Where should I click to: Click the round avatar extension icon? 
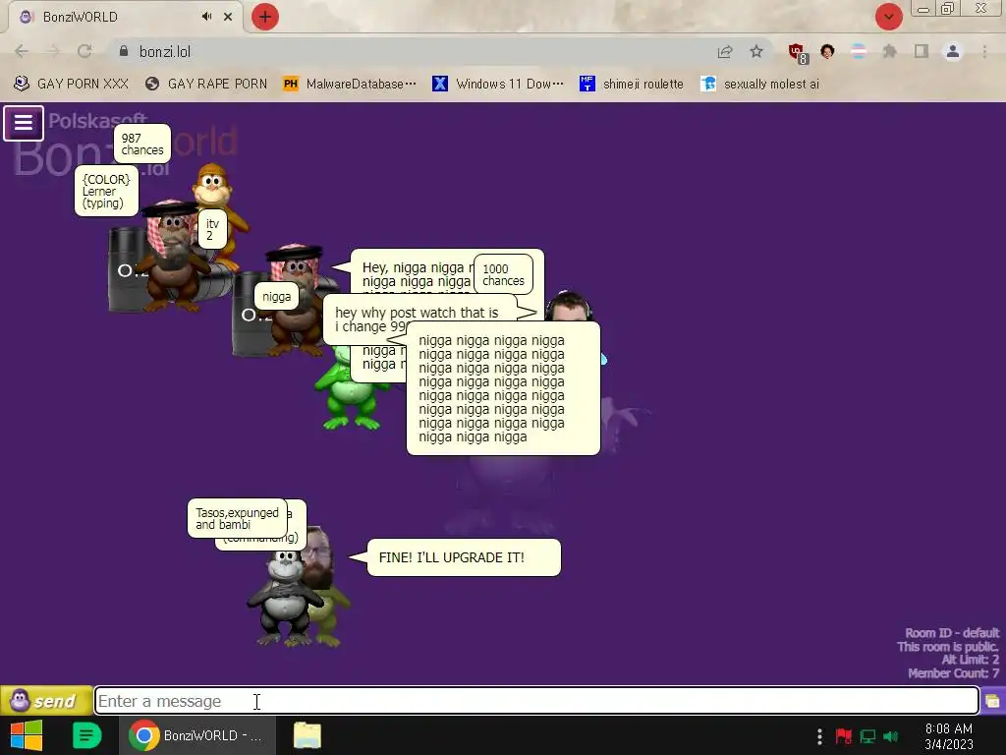[x=827, y=51]
